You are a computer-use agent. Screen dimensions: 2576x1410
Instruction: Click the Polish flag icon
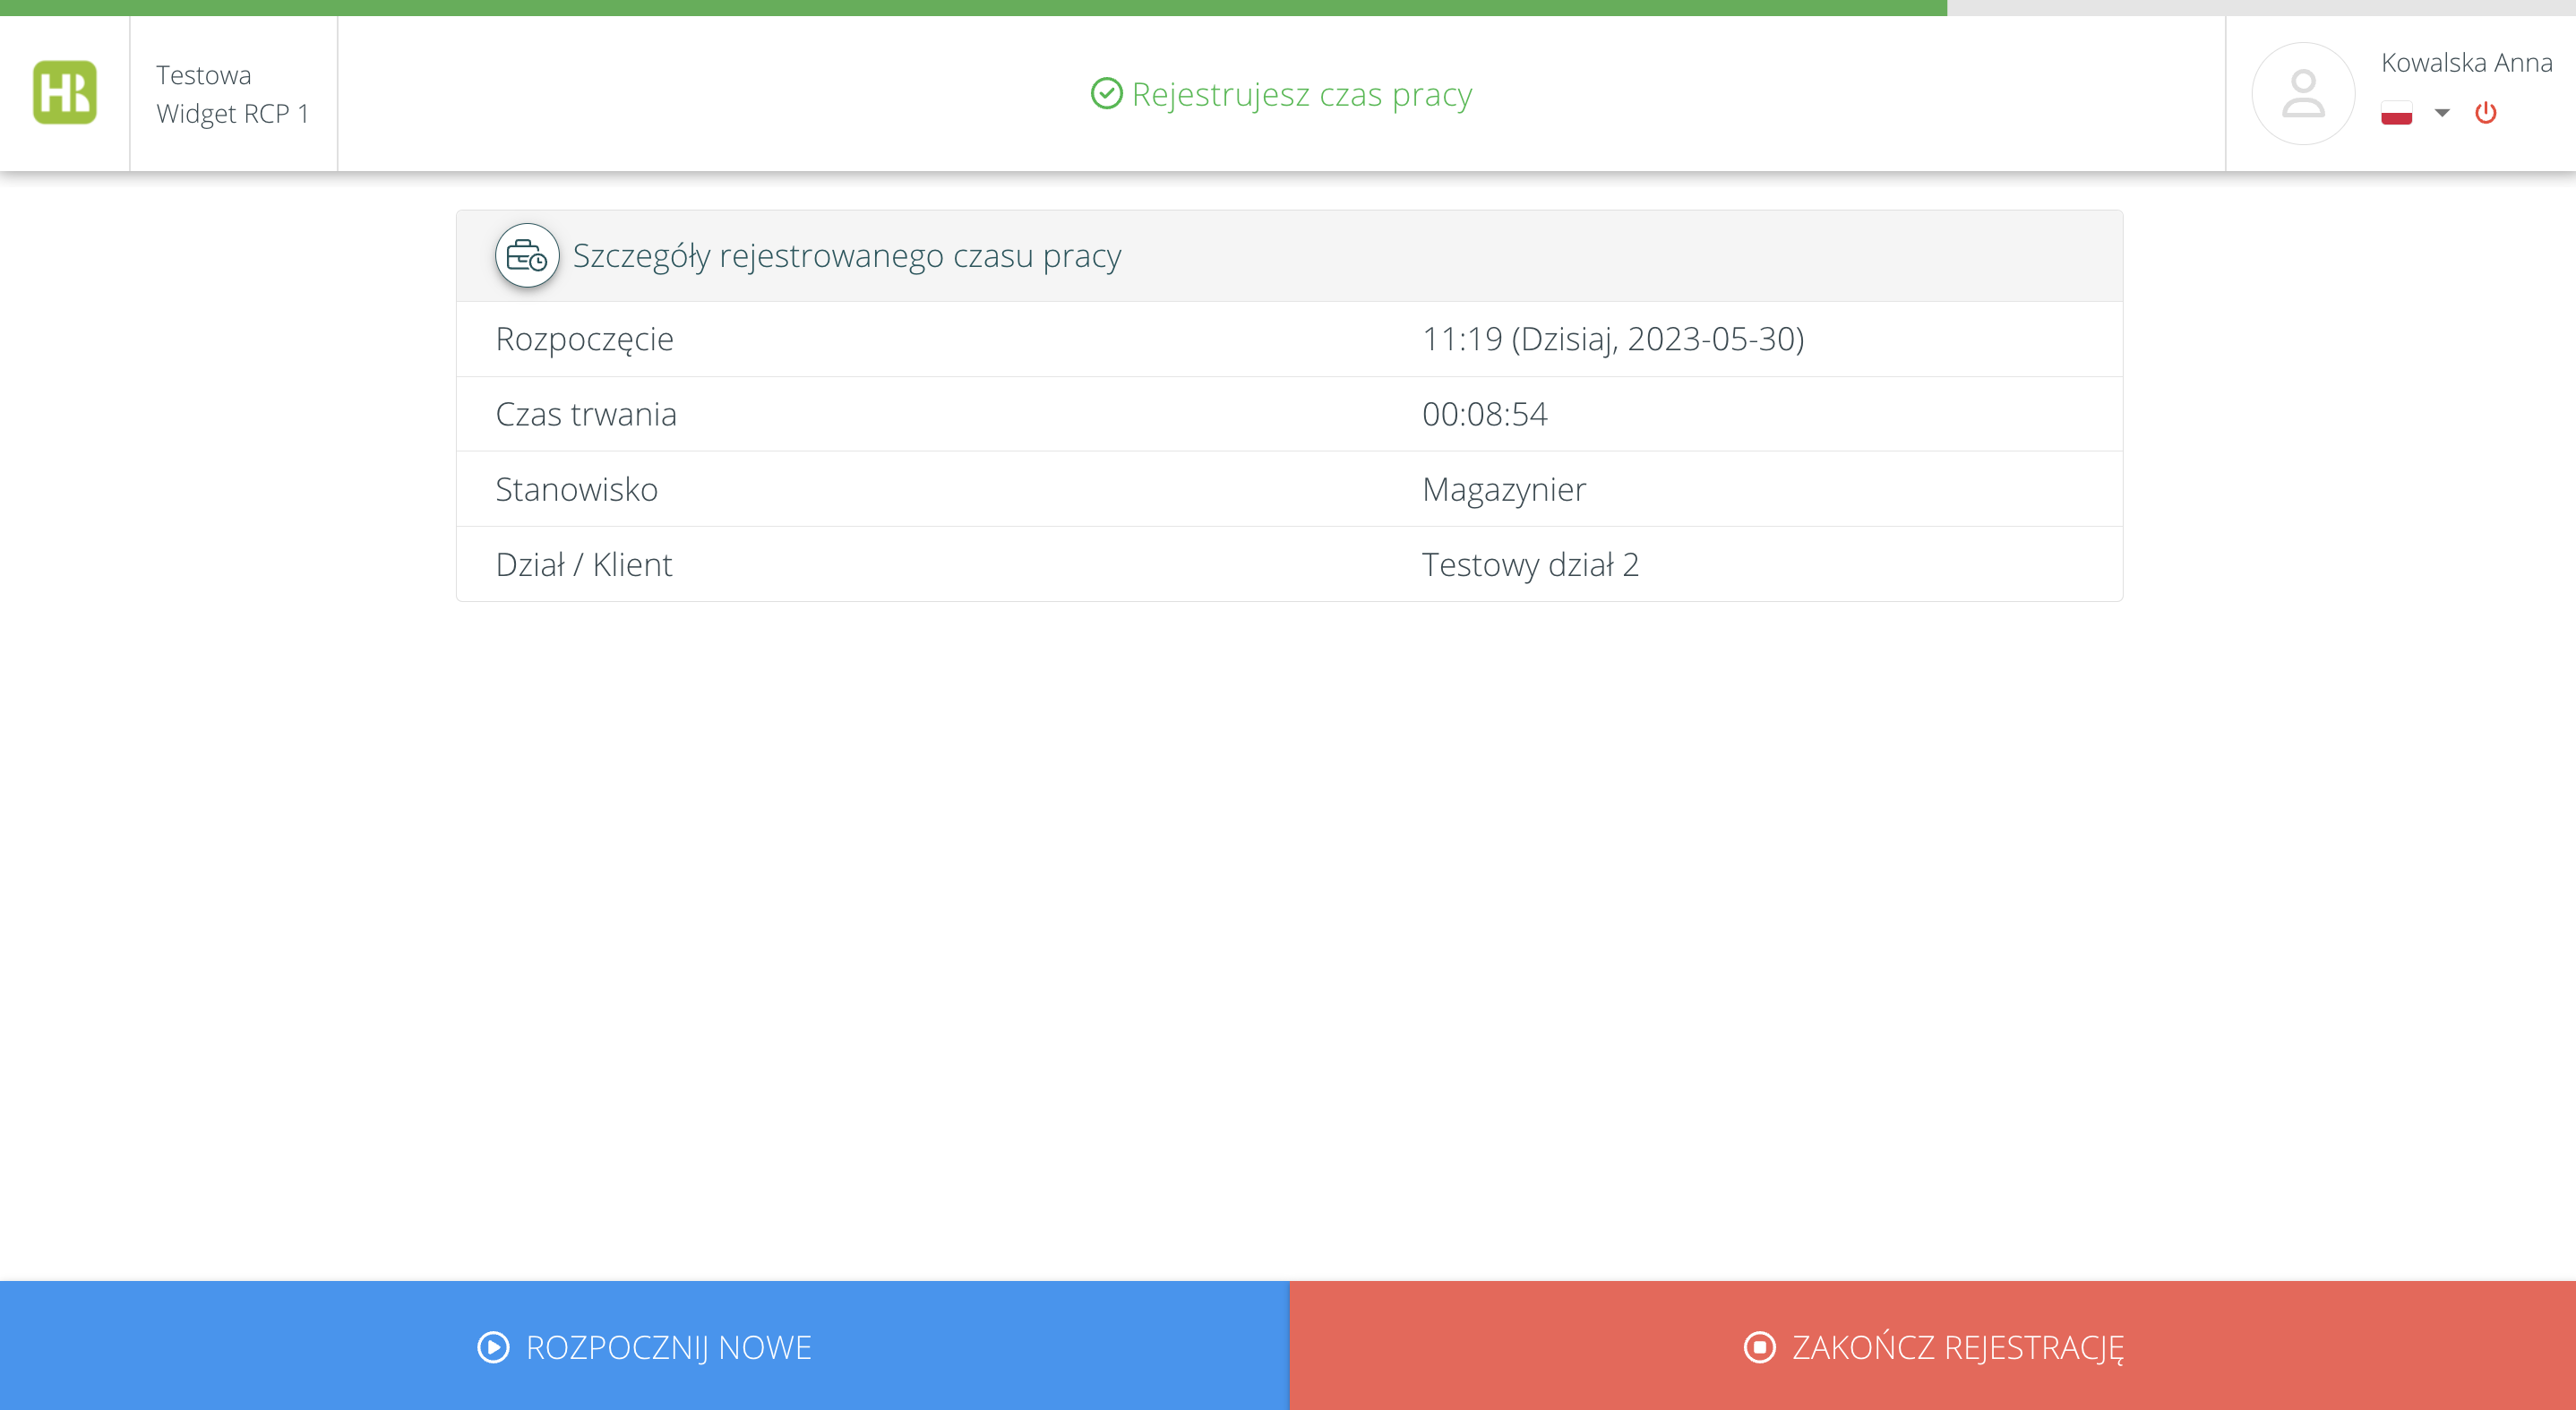coord(2396,113)
